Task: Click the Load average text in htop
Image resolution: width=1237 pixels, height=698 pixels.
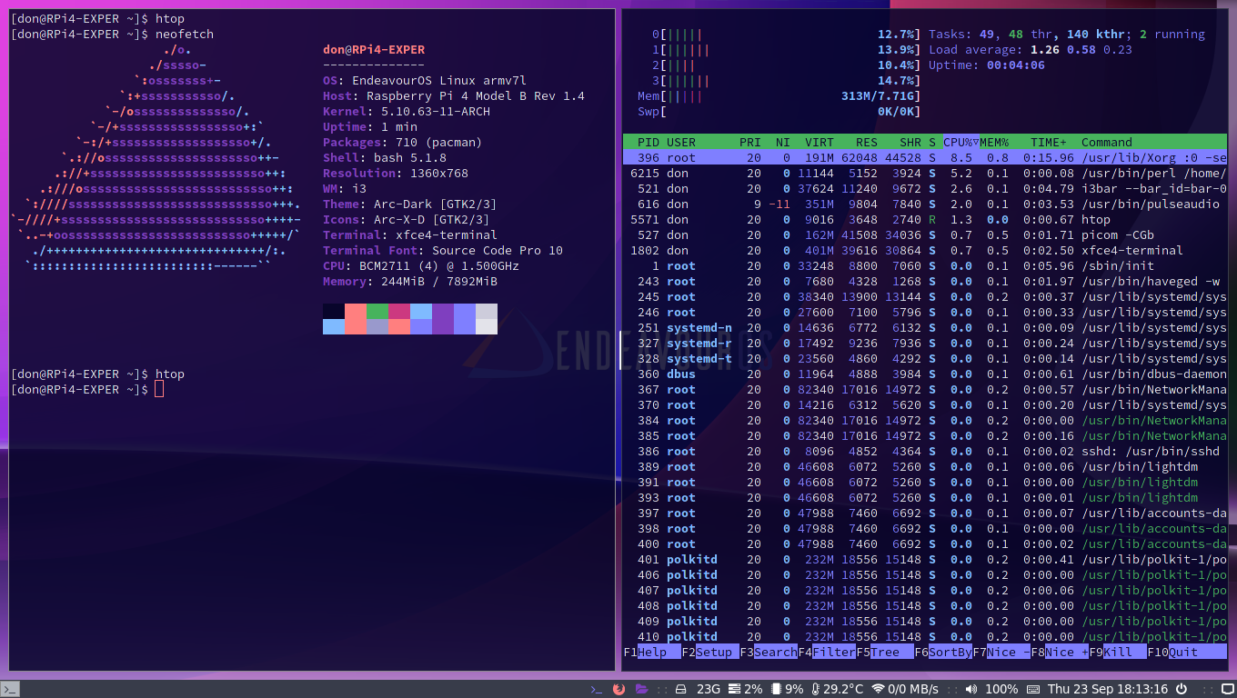Action: (1031, 49)
